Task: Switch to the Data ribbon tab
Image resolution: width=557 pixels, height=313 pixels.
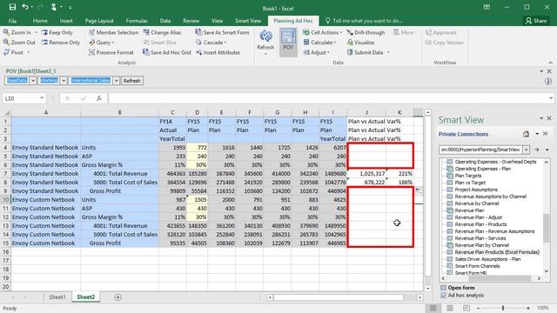Action: pyautogui.click(x=165, y=21)
